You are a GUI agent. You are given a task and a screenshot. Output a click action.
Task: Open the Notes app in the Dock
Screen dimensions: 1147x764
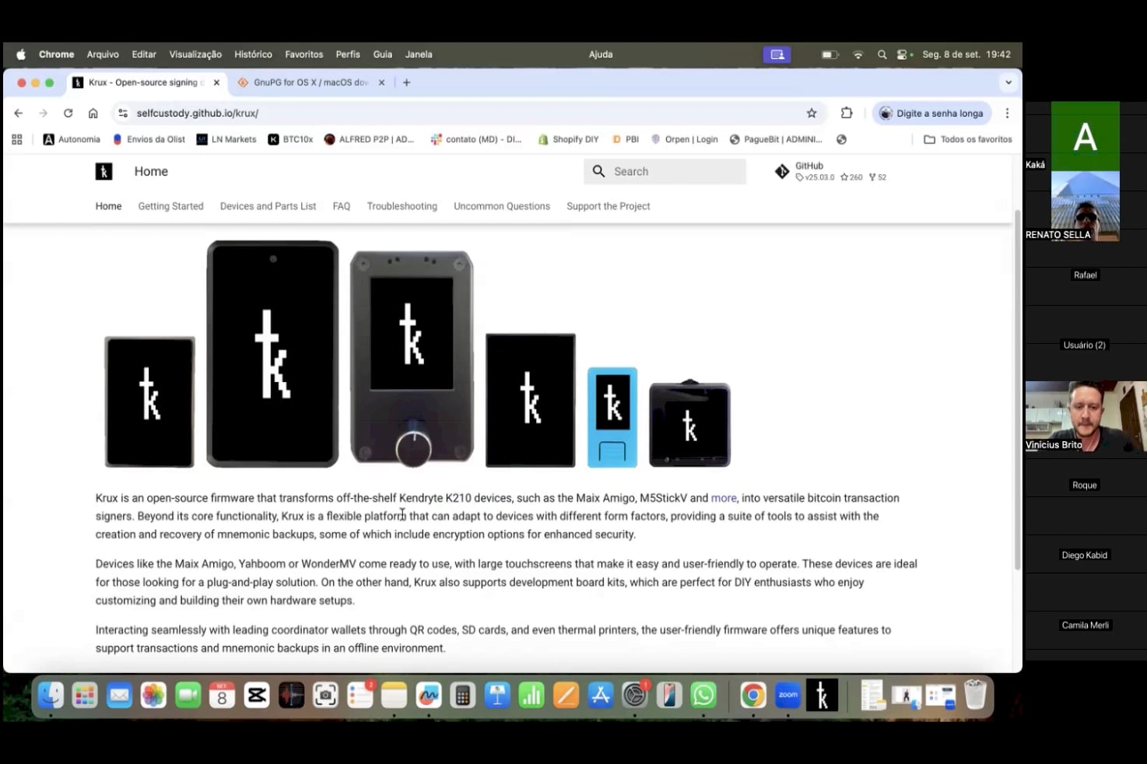click(x=394, y=695)
